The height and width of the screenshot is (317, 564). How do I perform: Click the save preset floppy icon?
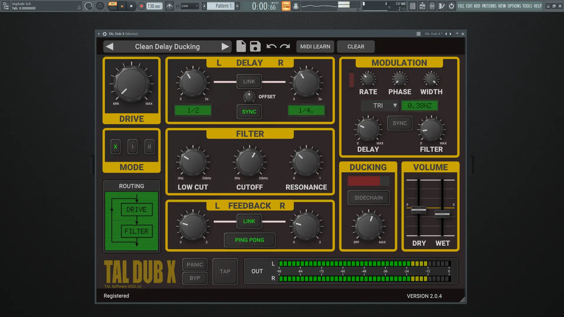255,46
